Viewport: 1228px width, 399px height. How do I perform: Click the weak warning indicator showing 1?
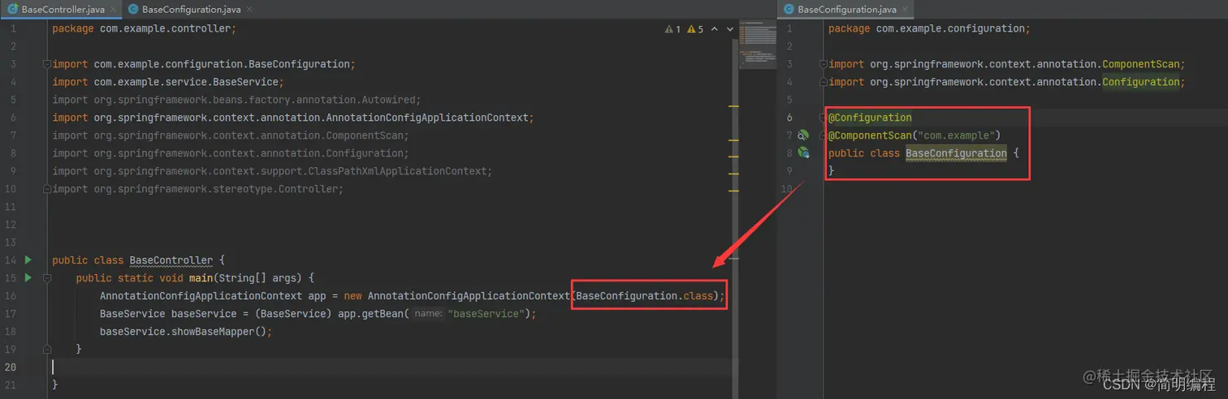tap(672, 29)
